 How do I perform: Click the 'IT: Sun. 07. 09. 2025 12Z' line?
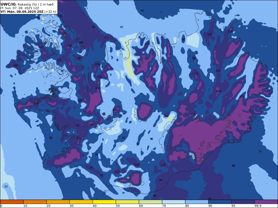click(x=20, y=8)
